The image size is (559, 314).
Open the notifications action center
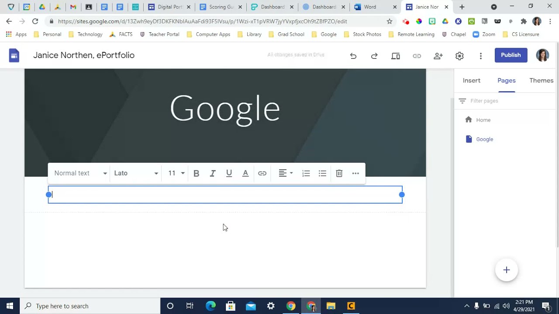pos(545,306)
